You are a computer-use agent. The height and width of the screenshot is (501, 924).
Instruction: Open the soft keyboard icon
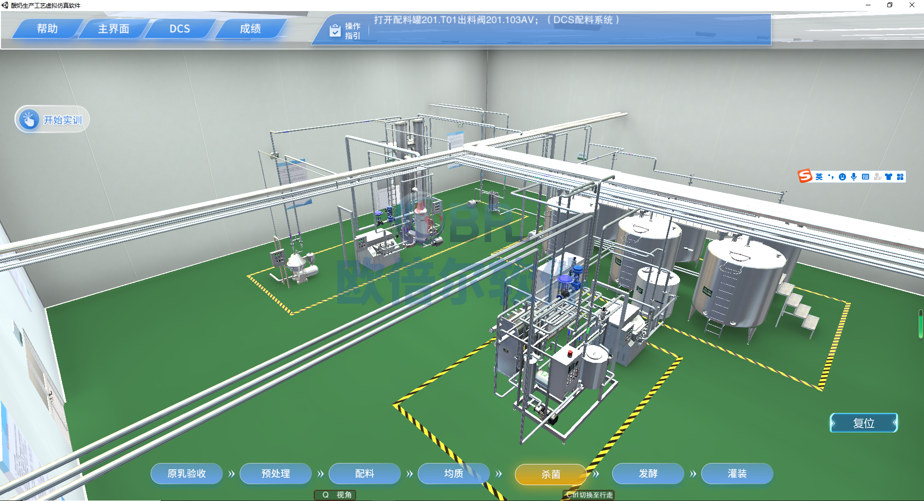point(865,177)
